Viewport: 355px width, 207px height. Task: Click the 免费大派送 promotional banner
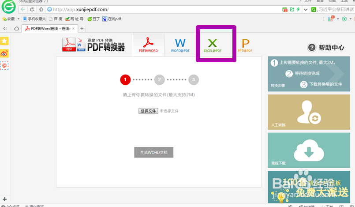coord(309,187)
